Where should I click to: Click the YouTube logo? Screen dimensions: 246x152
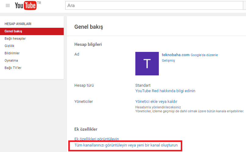click(x=26, y=5)
